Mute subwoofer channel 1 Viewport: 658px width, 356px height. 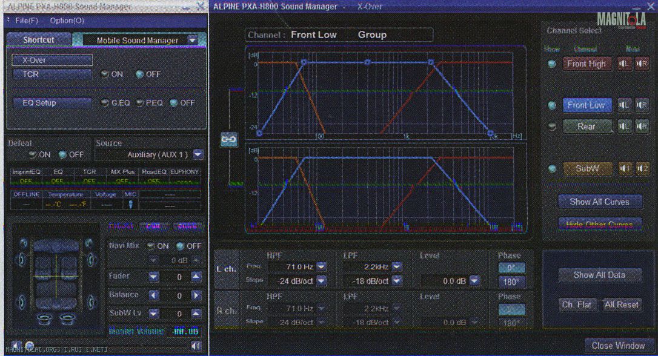625,168
